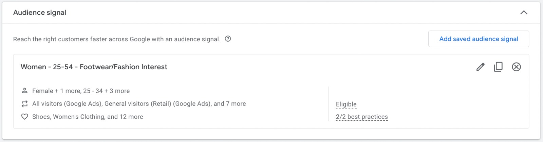The height and width of the screenshot is (142, 543).
Task: Click General visitors (Retail) (Google Ads) text
Action: click(157, 104)
